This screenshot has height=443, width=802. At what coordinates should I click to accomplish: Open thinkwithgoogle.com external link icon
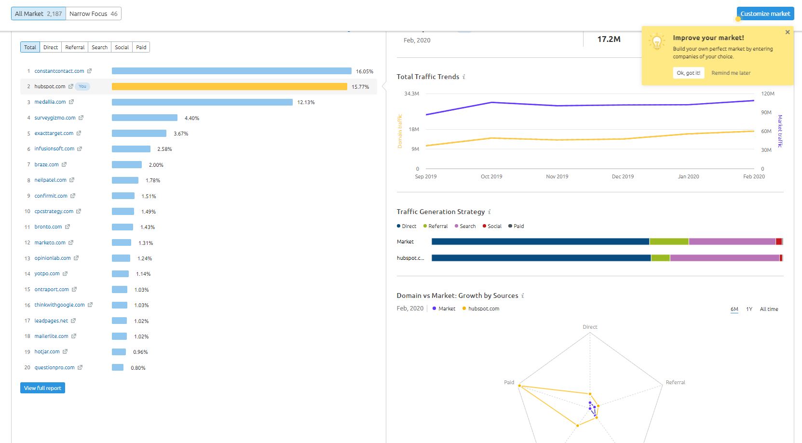pyautogui.click(x=90, y=305)
